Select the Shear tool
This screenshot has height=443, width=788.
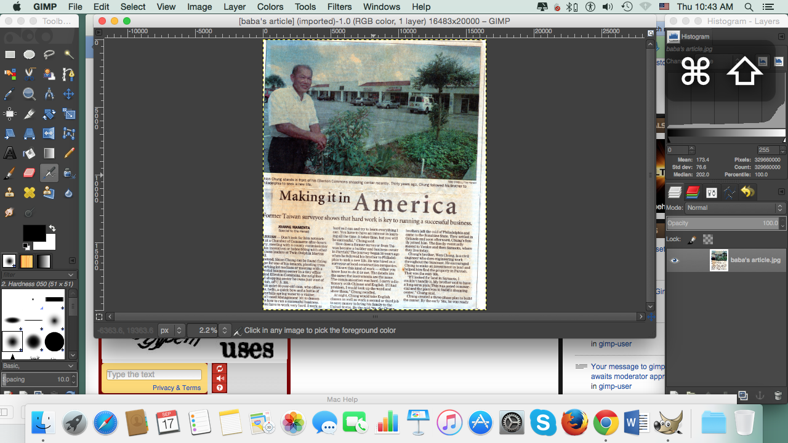coord(10,134)
